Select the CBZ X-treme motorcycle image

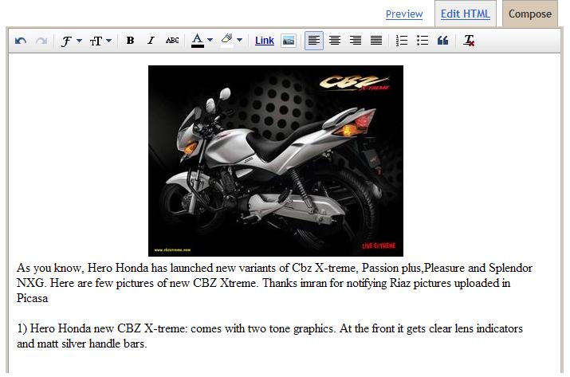coord(276,161)
